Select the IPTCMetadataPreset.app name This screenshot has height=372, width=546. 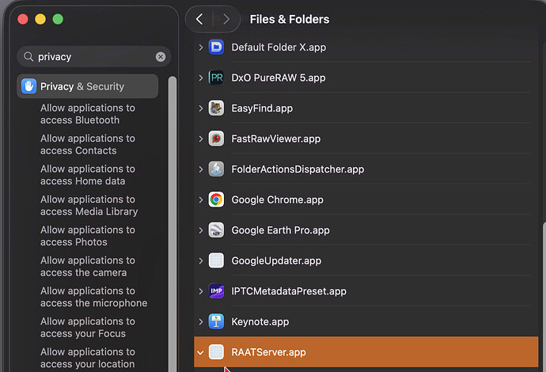[x=289, y=291]
